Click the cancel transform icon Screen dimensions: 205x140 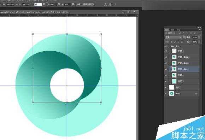pyautogui.click(x=110, y=5)
